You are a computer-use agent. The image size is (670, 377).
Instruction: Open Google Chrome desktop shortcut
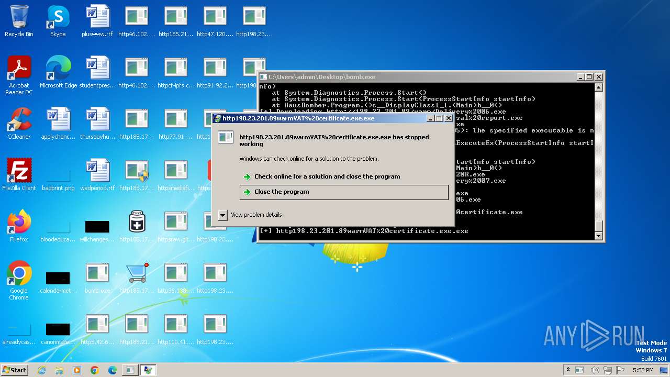[x=19, y=280]
